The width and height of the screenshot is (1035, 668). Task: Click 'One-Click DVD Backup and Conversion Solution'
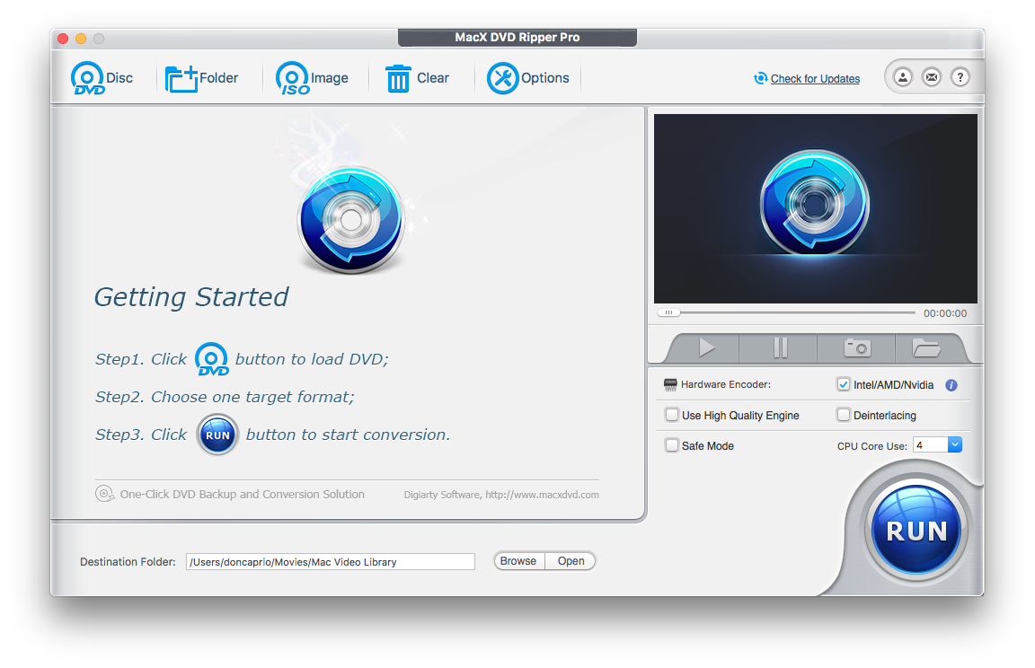(243, 494)
